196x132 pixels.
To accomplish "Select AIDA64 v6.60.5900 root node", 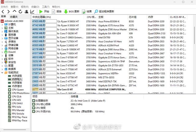I will pyautogui.click(x=12, y=21).
